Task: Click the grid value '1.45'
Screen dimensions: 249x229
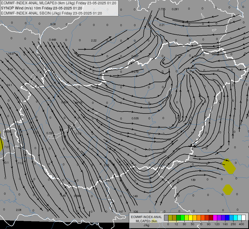Action: tap(63, 196)
